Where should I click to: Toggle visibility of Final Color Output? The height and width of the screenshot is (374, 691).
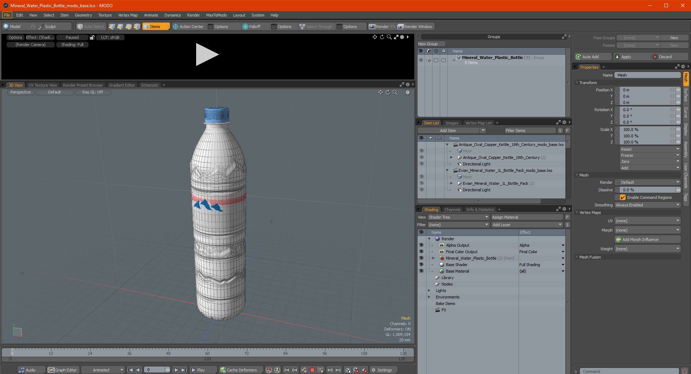point(421,252)
